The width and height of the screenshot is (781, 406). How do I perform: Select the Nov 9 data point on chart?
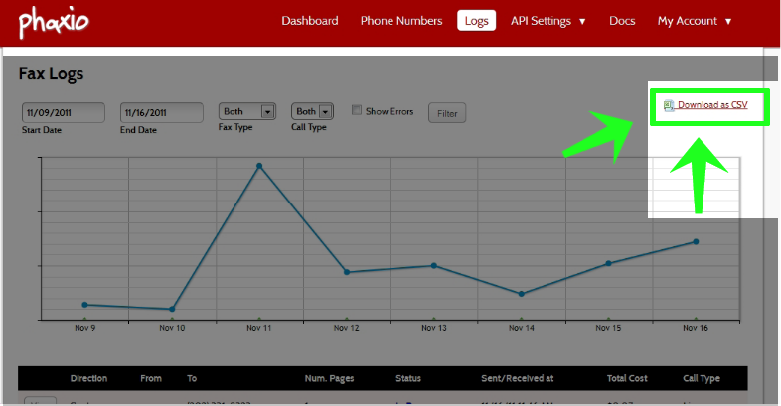(84, 305)
